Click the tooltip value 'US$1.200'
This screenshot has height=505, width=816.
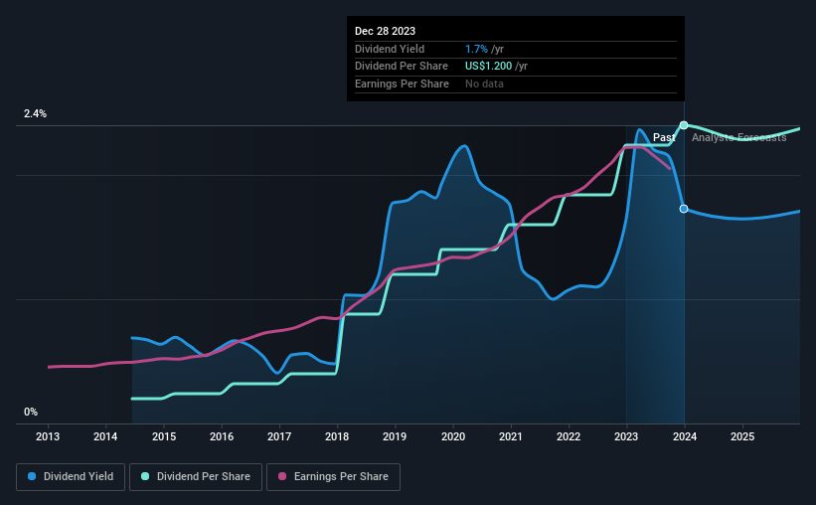click(489, 67)
